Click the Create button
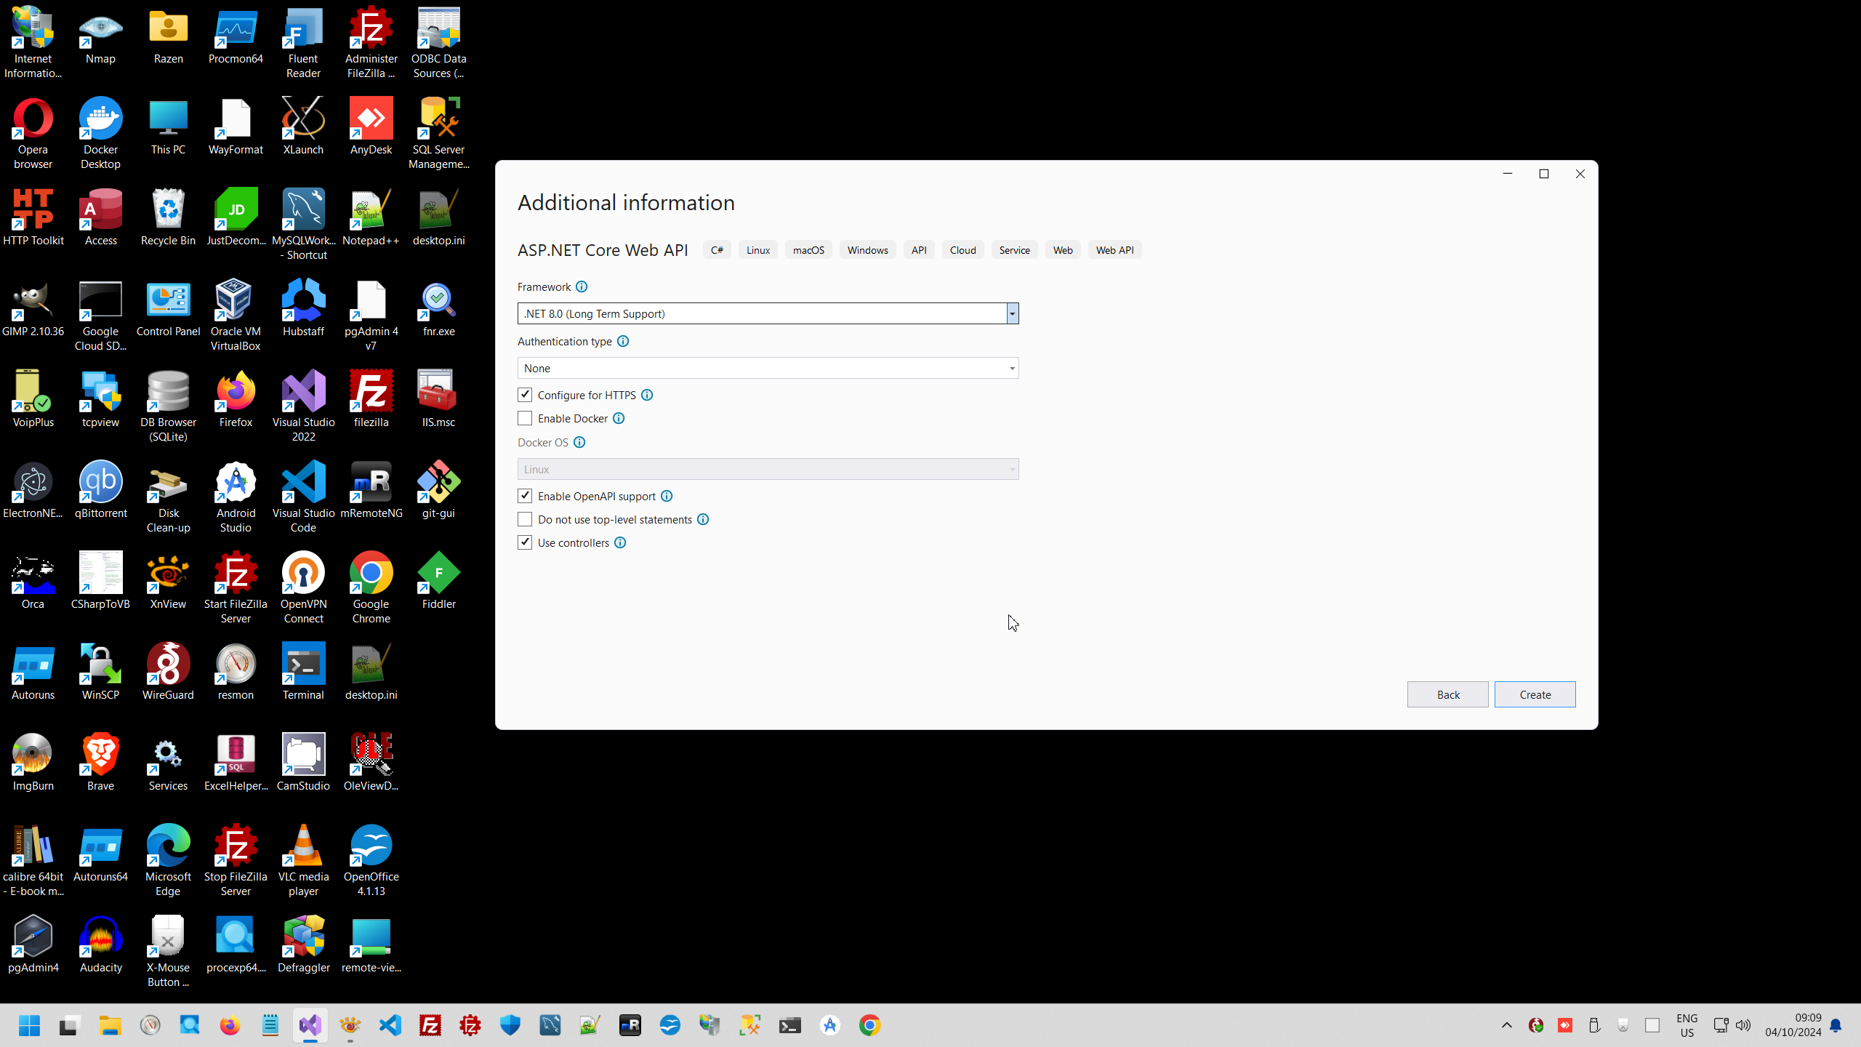The height and width of the screenshot is (1047, 1861). coord(1535,694)
